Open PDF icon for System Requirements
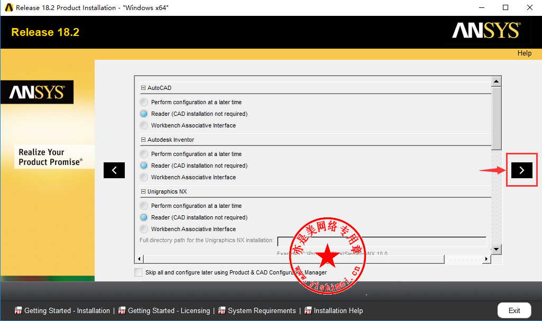 click(222, 310)
